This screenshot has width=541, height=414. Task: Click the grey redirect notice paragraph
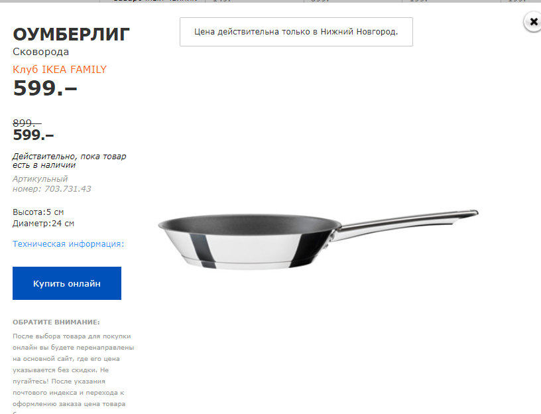[73, 373]
